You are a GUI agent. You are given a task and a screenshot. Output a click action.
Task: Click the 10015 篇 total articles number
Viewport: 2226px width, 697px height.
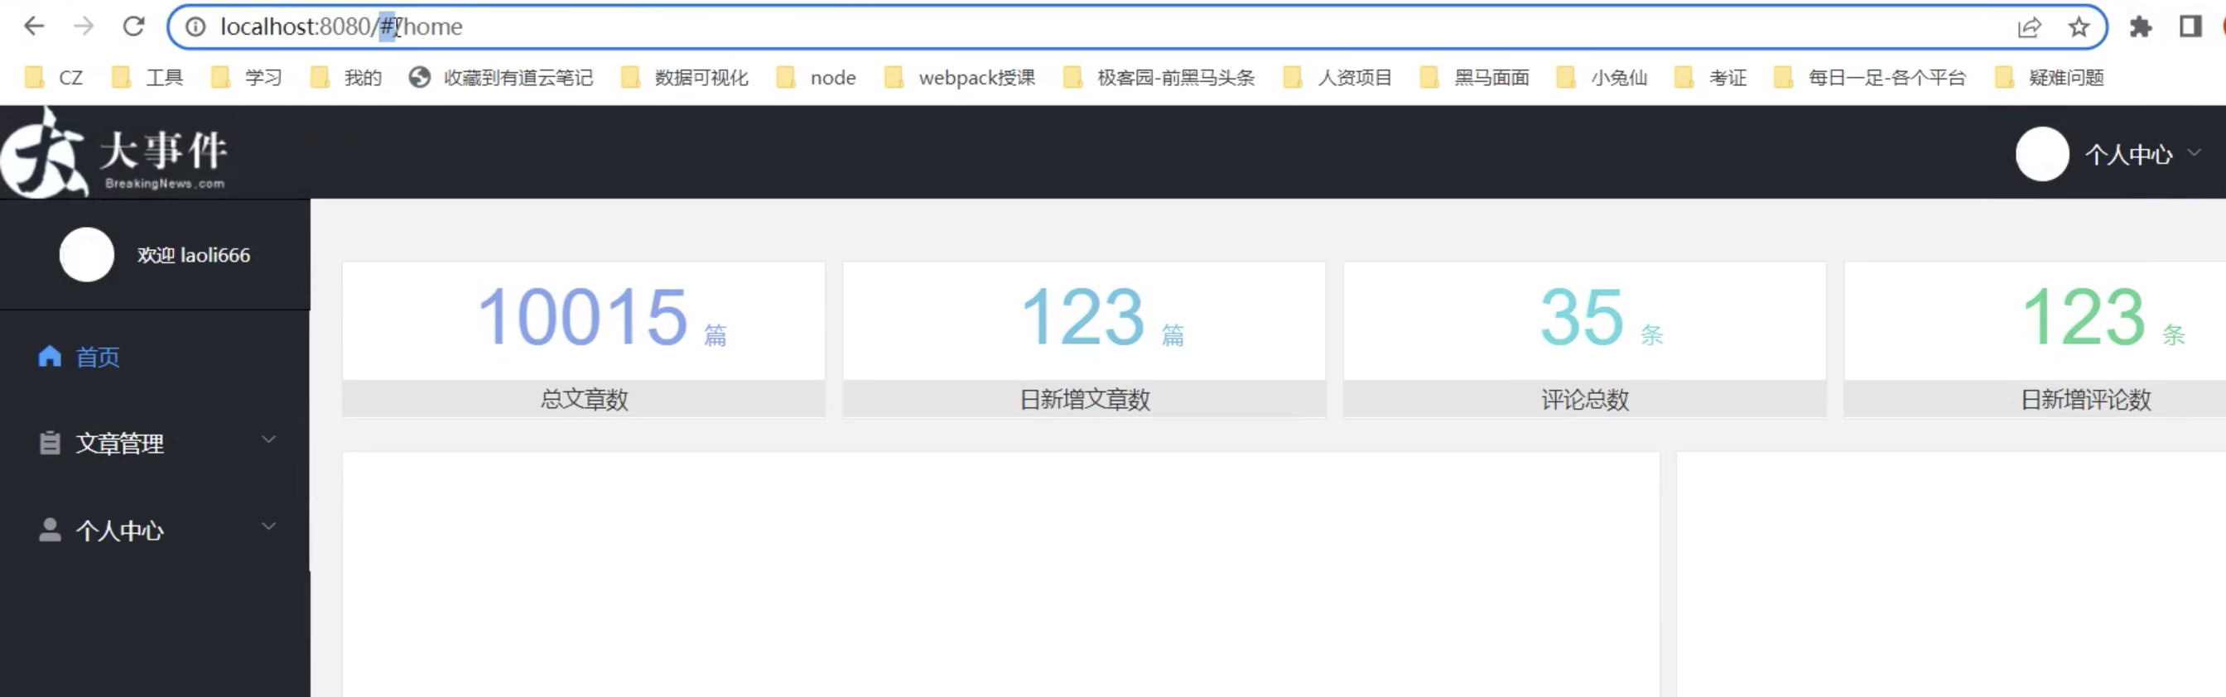pos(602,317)
